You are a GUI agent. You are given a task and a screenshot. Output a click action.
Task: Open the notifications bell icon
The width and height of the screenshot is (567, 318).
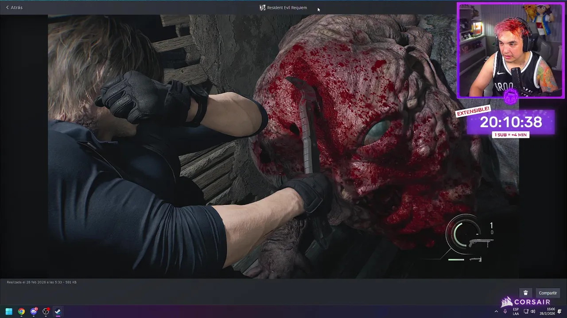tap(560, 312)
